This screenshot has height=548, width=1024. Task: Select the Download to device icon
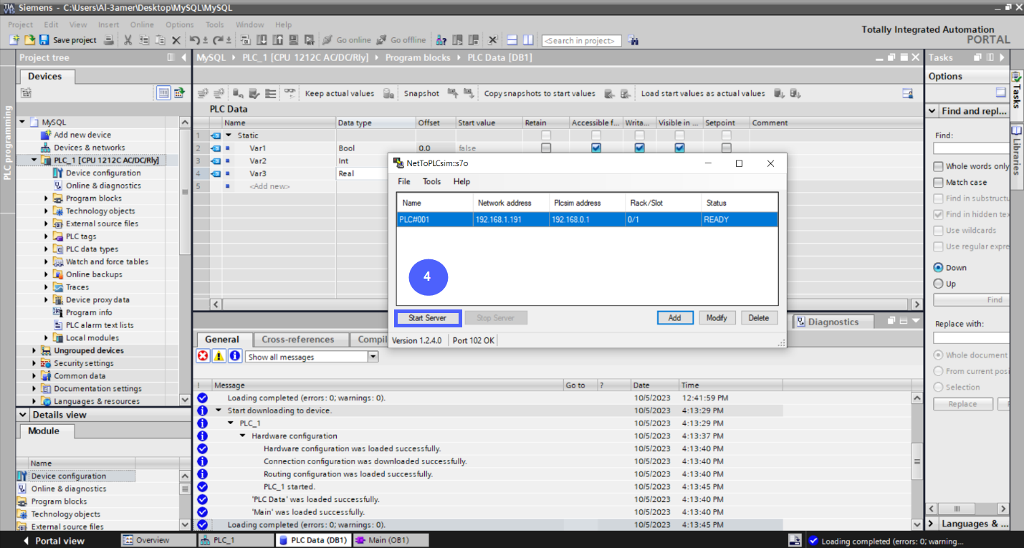point(262,40)
